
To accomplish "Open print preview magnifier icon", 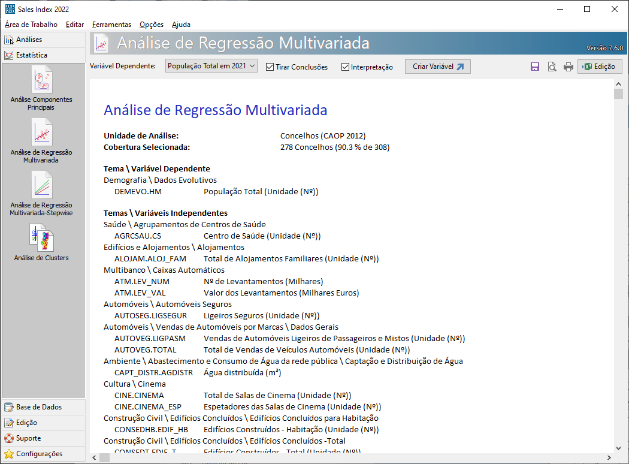I will coord(552,67).
